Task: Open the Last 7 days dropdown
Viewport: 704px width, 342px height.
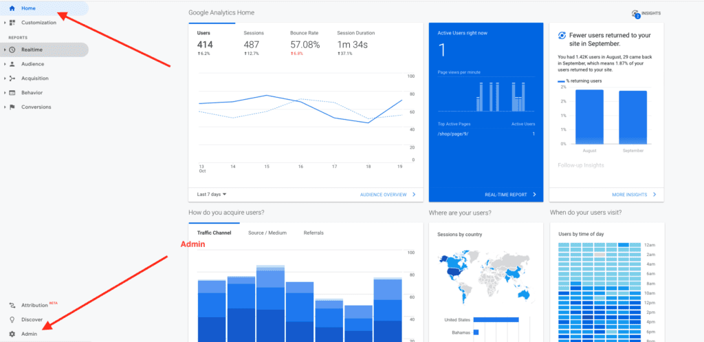Action: [x=212, y=195]
